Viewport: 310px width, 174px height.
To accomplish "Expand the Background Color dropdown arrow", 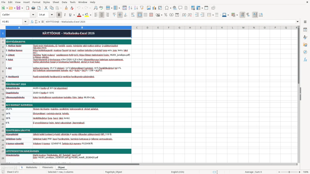I will click(x=91, y=15).
